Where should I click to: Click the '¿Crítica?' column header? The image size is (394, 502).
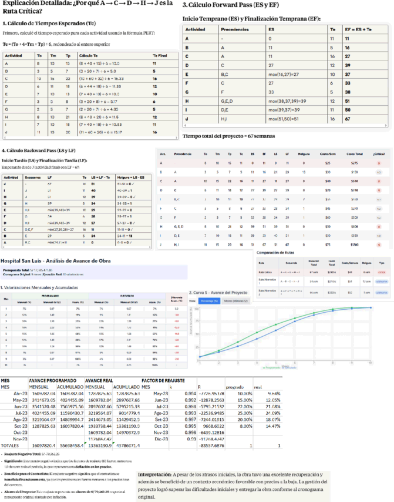(x=379, y=154)
